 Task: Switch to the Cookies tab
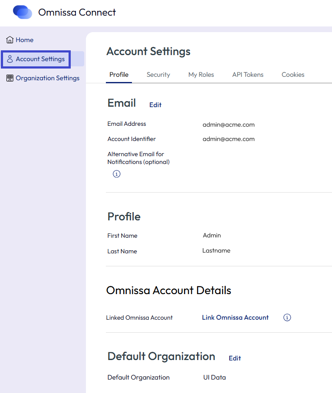pos(293,75)
